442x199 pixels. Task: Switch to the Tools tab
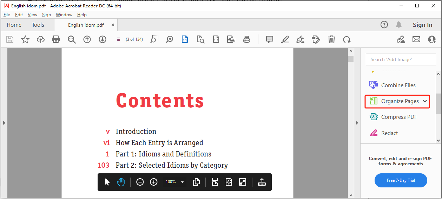[38, 25]
